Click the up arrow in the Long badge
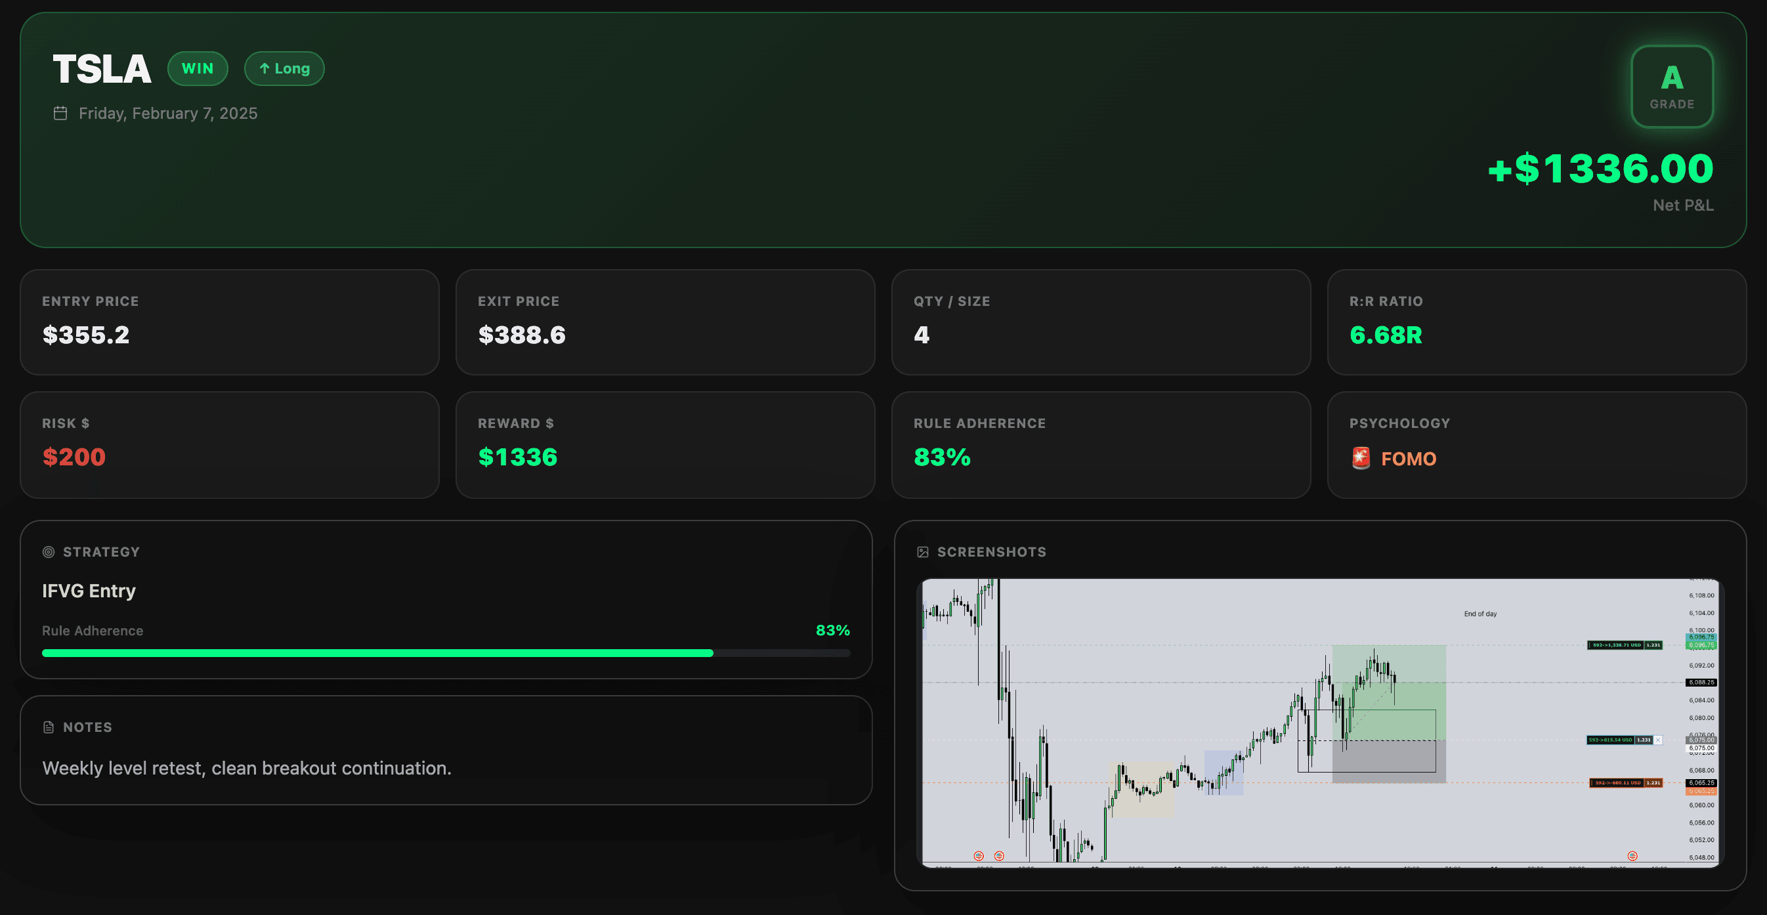The height and width of the screenshot is (915, 1767). point(264,68)
